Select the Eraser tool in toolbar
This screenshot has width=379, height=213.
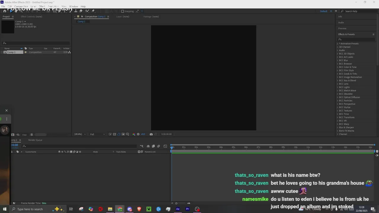(81, 11)
